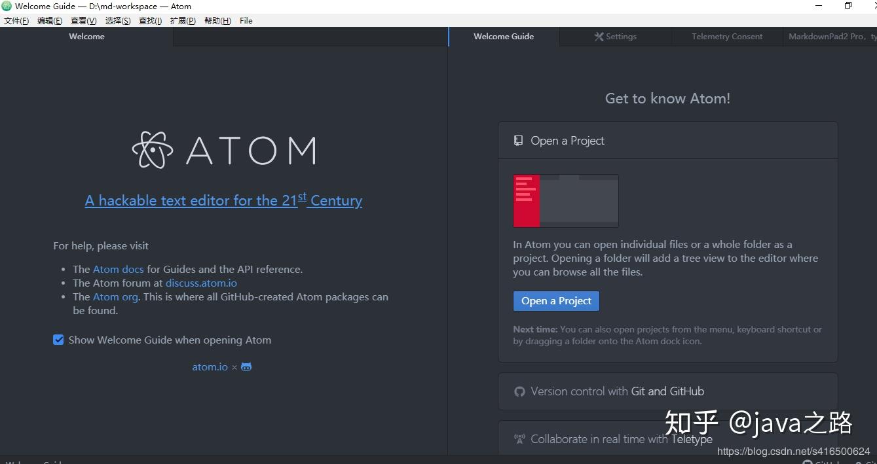Screen dimensions: 877x464
Task: Switch to the Welcome tab
Action: (x=86, y=37)
